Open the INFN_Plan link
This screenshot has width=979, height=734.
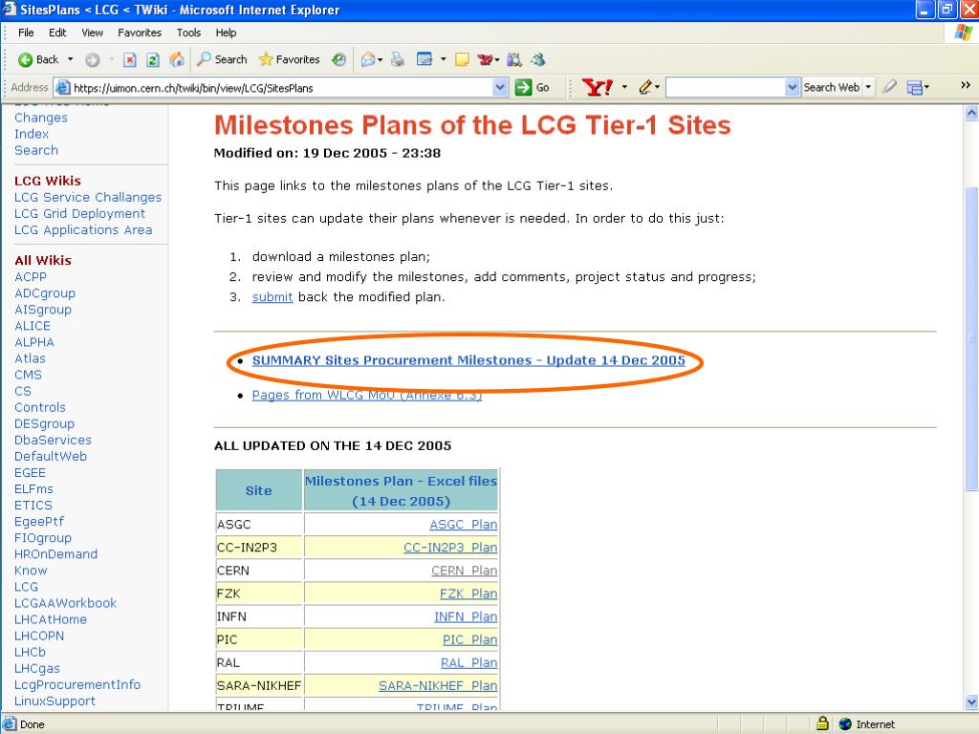(466, 616)
